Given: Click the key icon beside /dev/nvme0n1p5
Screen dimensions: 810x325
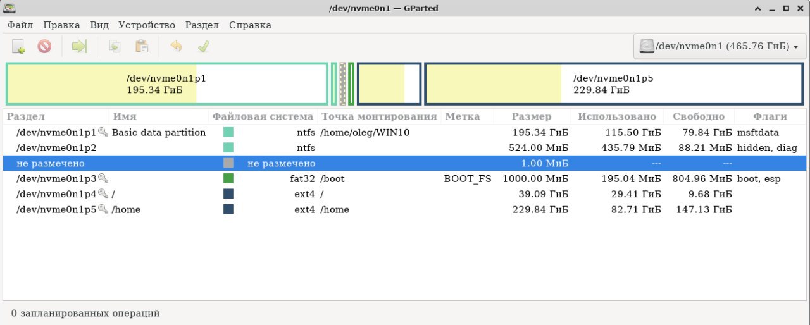Looking at the screenshot, I should 103,209.
